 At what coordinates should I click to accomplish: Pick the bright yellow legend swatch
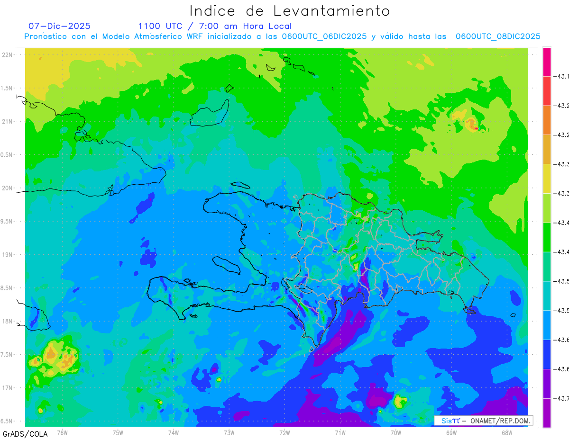click(x=547, y=179)
